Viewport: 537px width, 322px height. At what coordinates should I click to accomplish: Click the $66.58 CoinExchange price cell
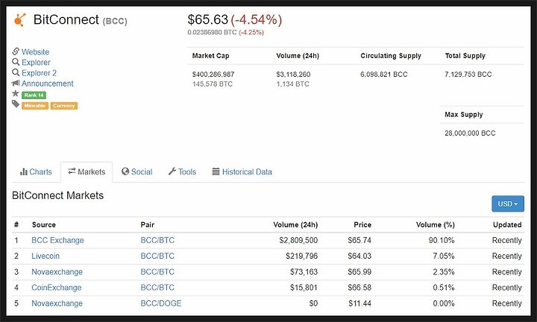[359, 288]
